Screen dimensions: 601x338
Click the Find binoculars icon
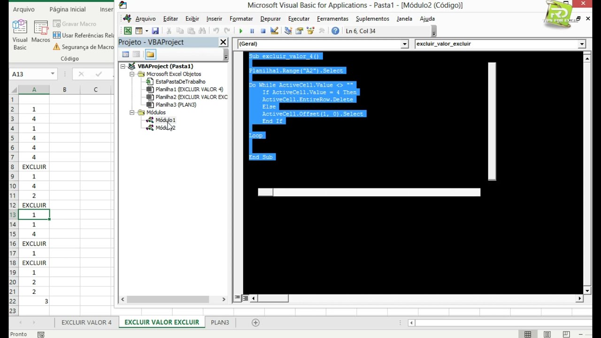(202, 31)
